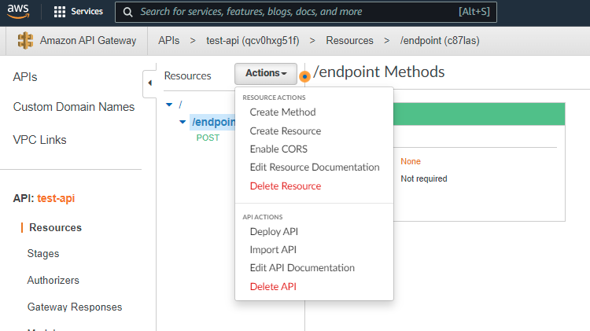This screenshot has width=590, height=331.
Task: Select the POST method under /endpoint
Action: click(x=208, y=138)
